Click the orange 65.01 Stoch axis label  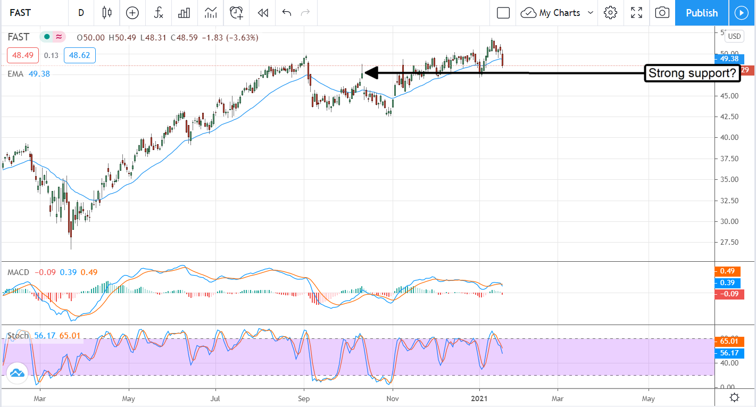point(728,341)
